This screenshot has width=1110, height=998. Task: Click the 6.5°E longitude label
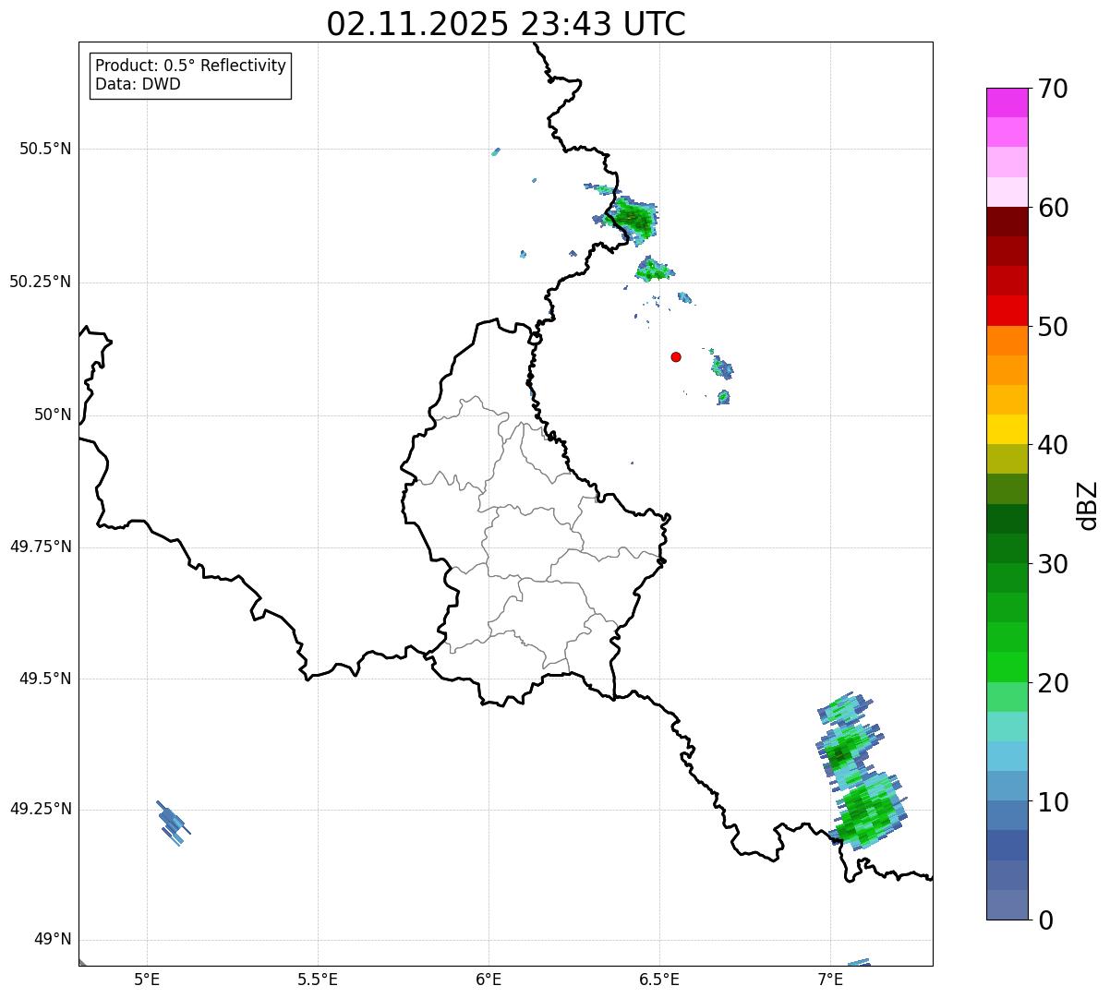(x=659, y=980)
